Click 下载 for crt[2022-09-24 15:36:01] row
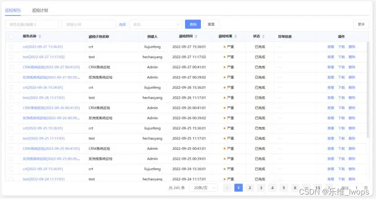Viewport: 376px width, 200px height. point(341,169)
